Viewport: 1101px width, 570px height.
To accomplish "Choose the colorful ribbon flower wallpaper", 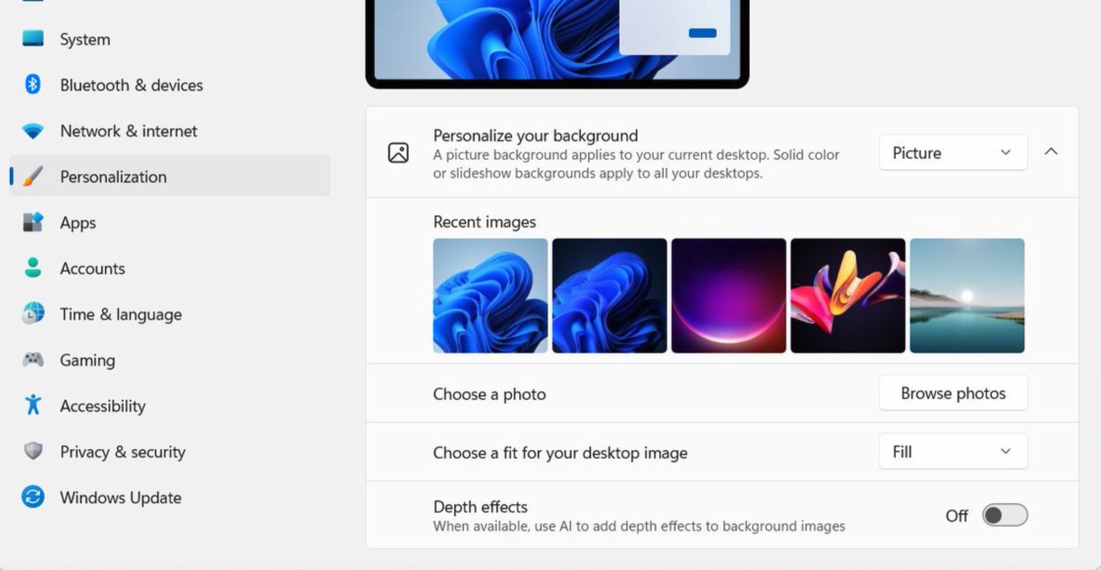I will click(x=848, y=296).
